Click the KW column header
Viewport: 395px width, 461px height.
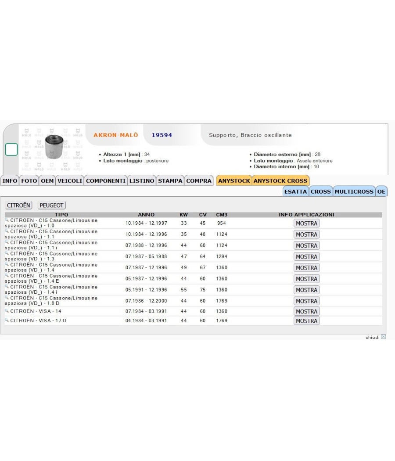(184, 215)
